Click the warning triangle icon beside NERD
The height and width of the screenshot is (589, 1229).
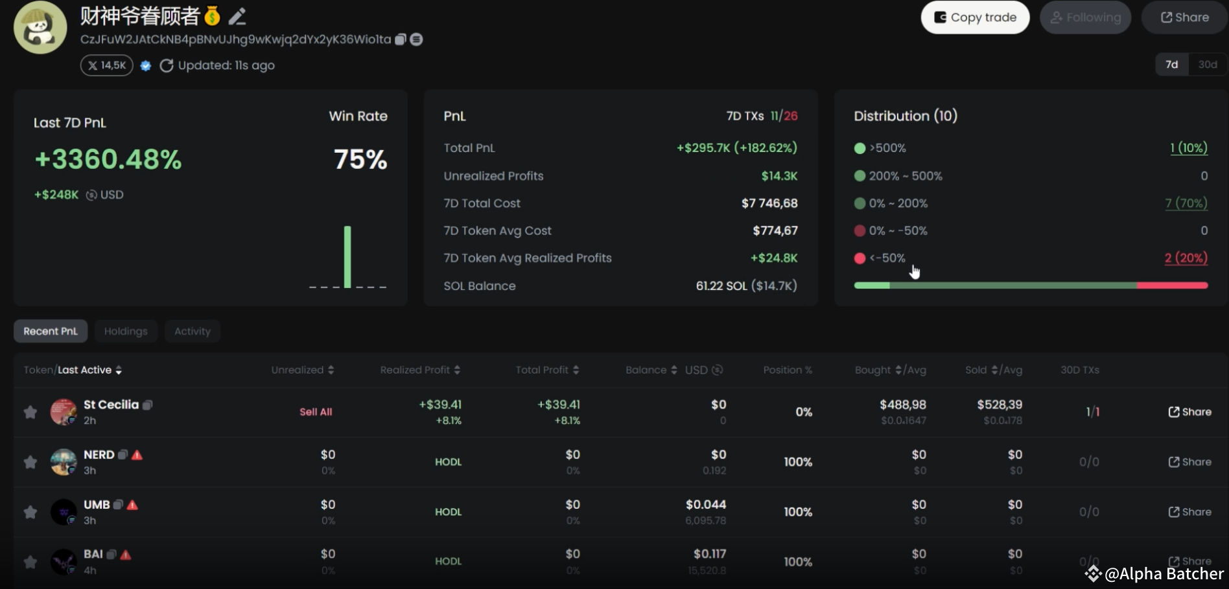click(x=137, y=455)
